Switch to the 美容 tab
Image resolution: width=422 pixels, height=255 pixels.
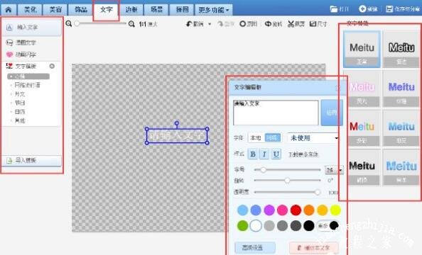(x=55, y=10)
